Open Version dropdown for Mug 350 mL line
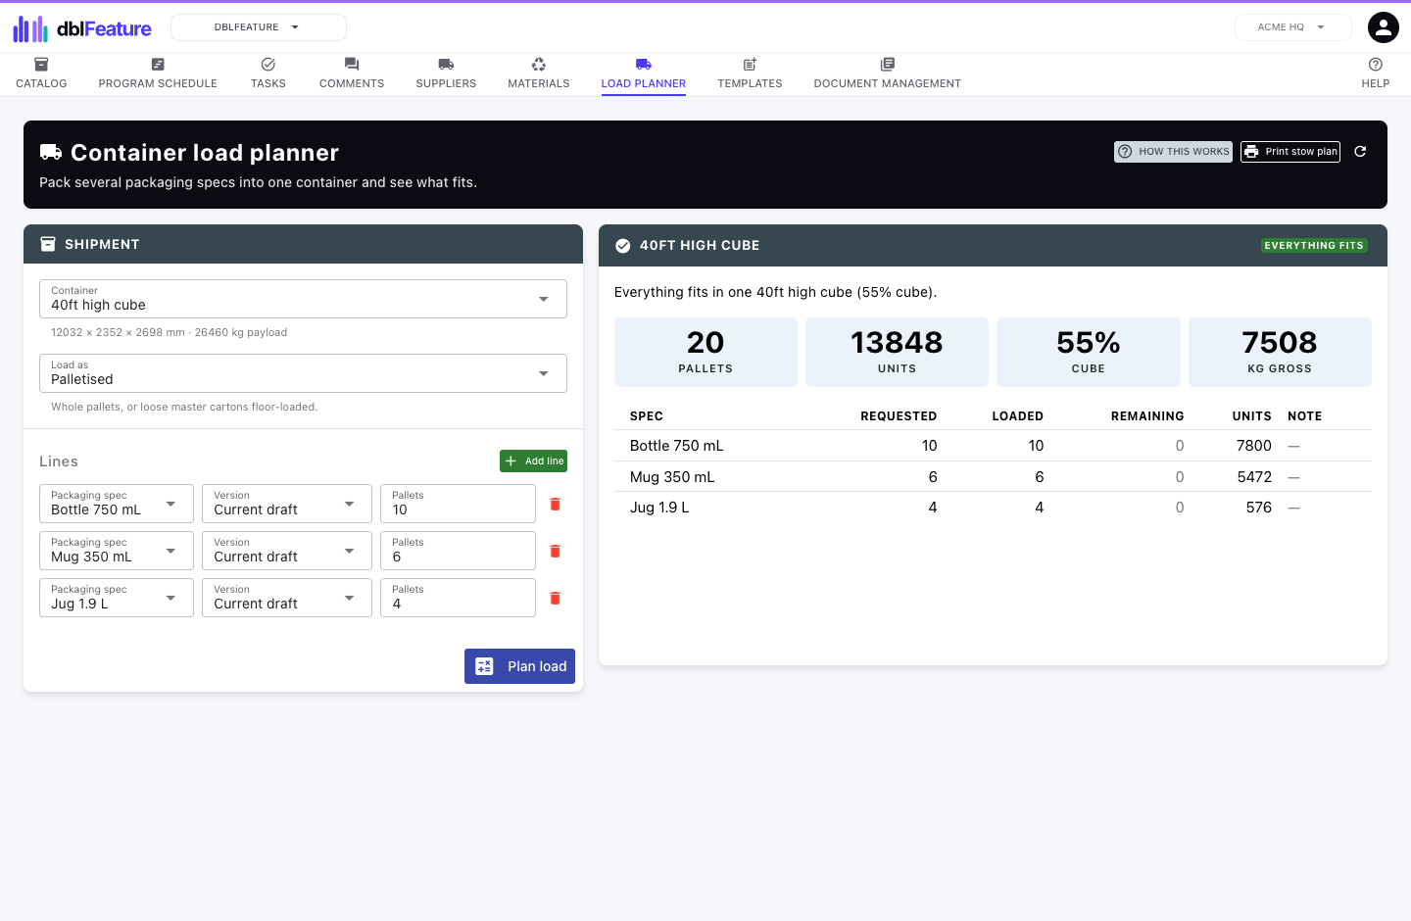The width and height of the screenshot is (1411, 921). [x=287, y=551]
